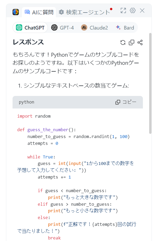
Task: Close the sidebar panel with X
Action: pyautogui.click(x=142, y=11)
